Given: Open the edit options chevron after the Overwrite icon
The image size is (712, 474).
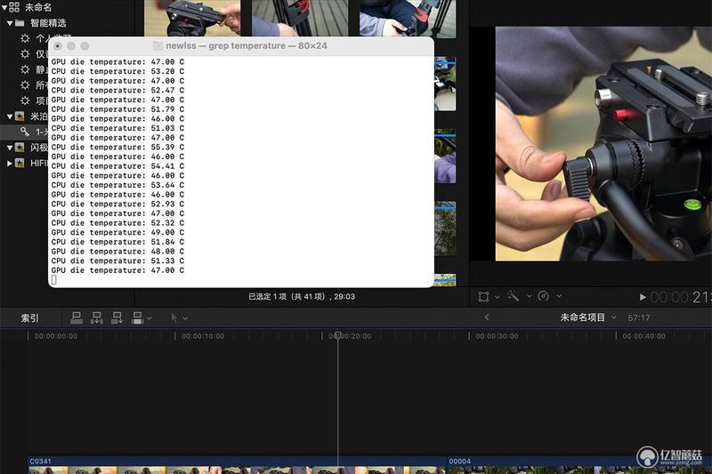Looking at the screenshot, I should click(x=149, y=318).
